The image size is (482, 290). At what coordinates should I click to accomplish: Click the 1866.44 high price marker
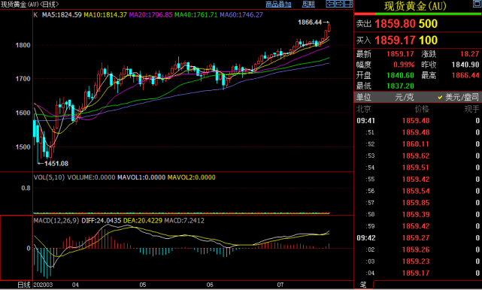point(310,22)
